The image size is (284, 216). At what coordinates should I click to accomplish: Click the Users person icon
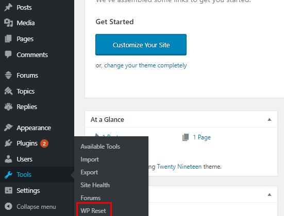click(x=8, y=159)
